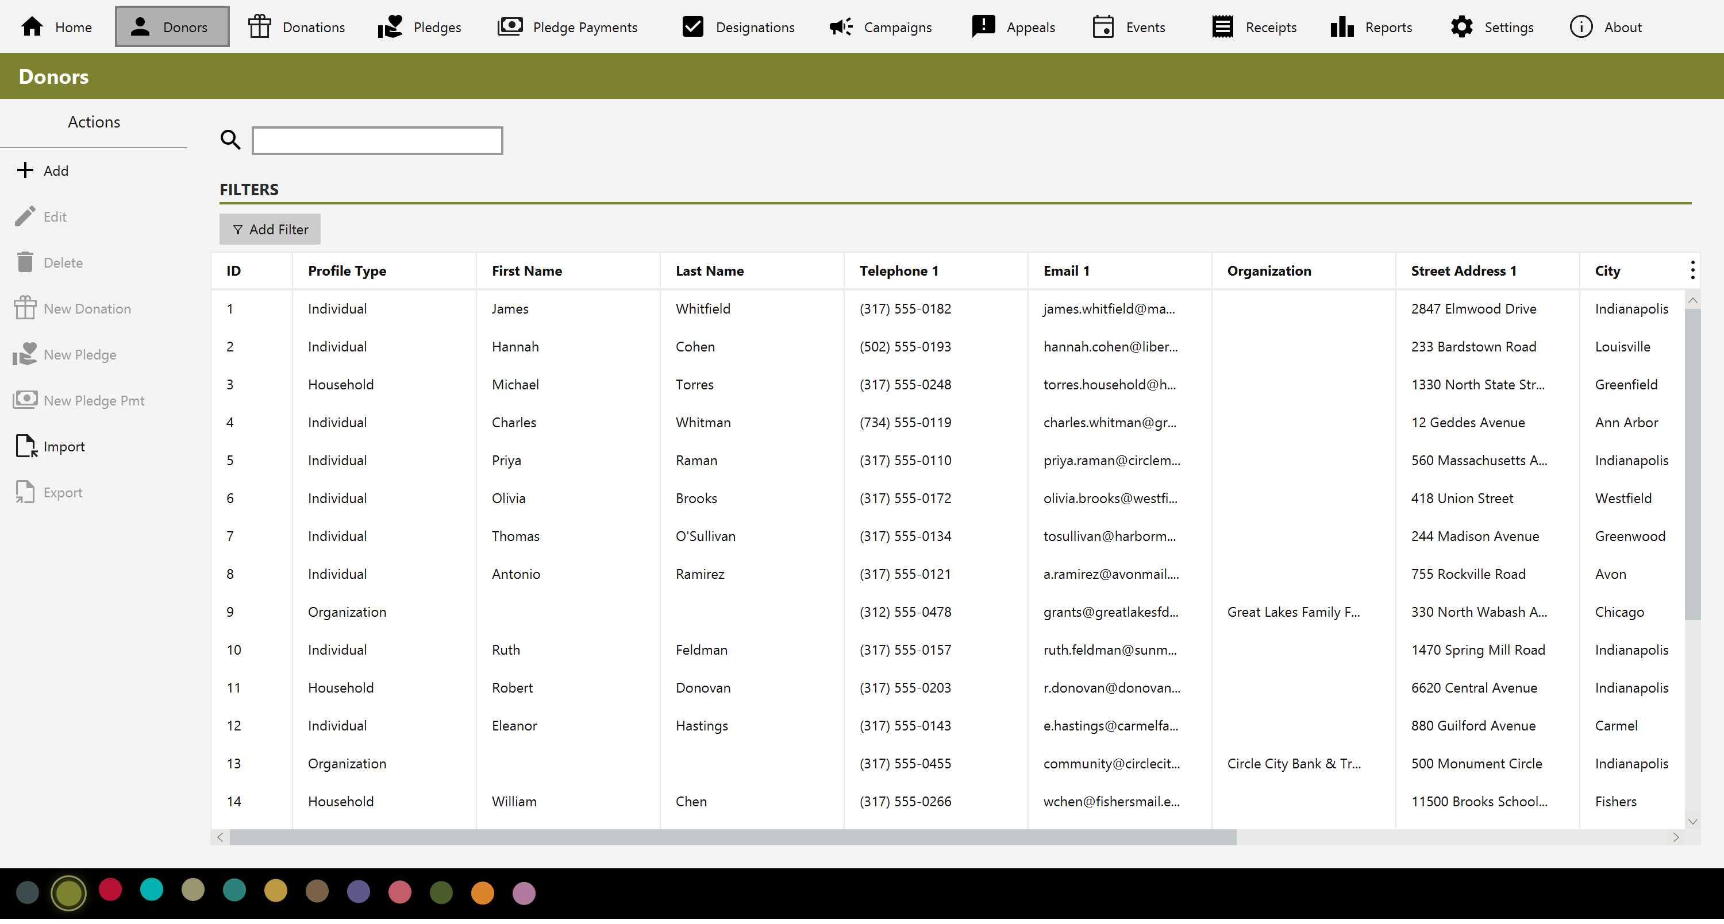Click the Appeals speech-bubble icon

(984, 27)
